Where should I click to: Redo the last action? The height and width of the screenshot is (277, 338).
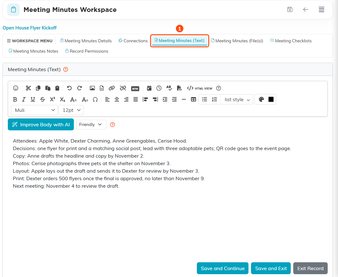(x=79, y=88)
